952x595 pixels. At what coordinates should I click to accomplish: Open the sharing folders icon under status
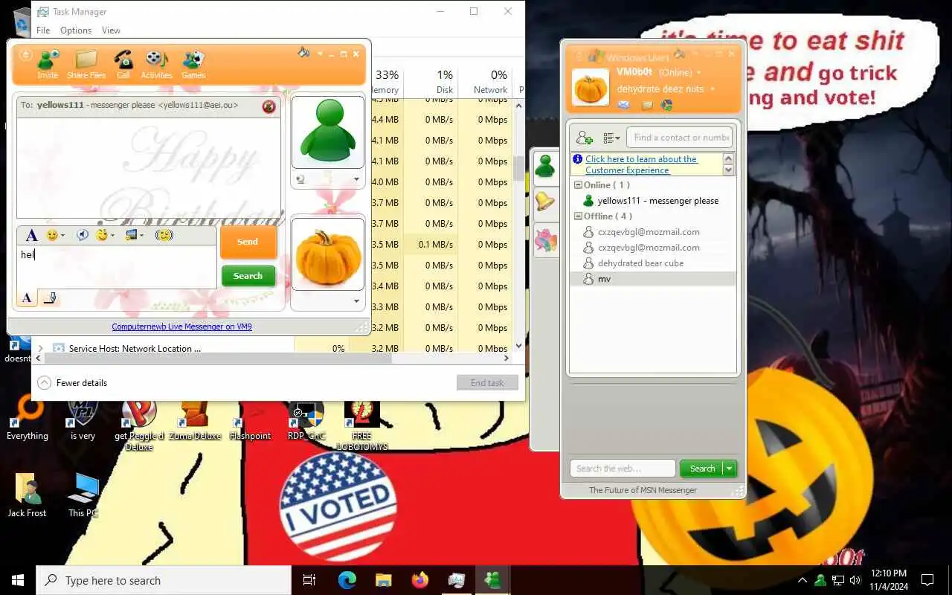pyautogui.click(x=647, y=106)
